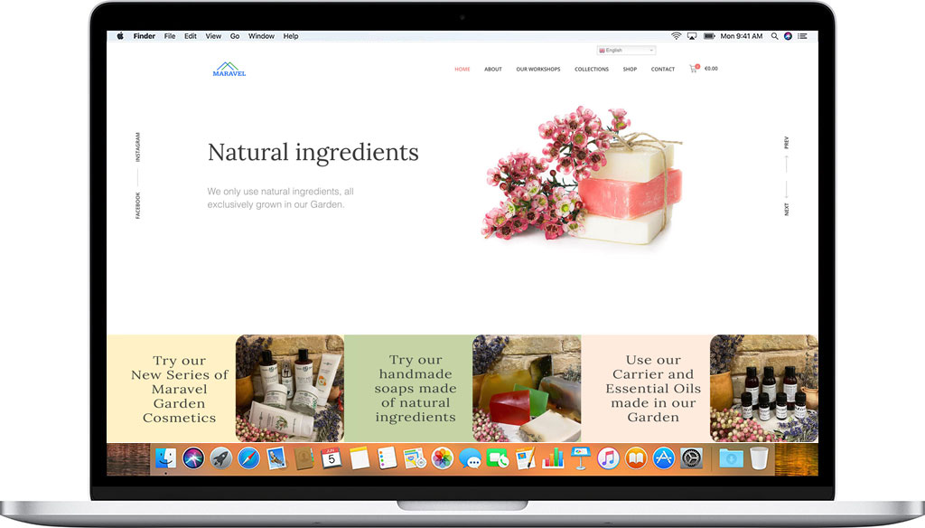Go to the Prev slide
The image size is (925, 528).
(787, 143)
